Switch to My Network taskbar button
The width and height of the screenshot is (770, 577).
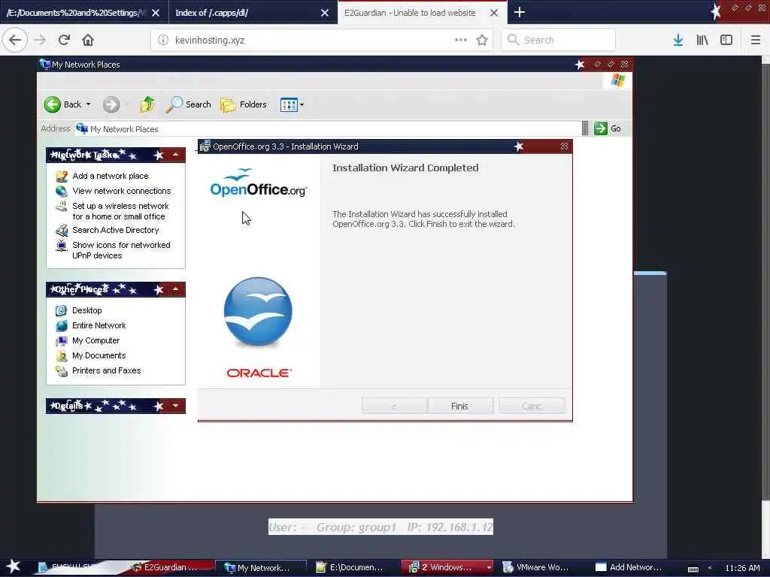click(x=261, y=568)
